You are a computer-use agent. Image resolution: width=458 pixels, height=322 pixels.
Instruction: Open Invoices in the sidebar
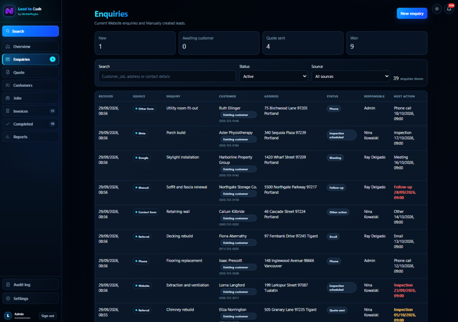pos(30,111)
